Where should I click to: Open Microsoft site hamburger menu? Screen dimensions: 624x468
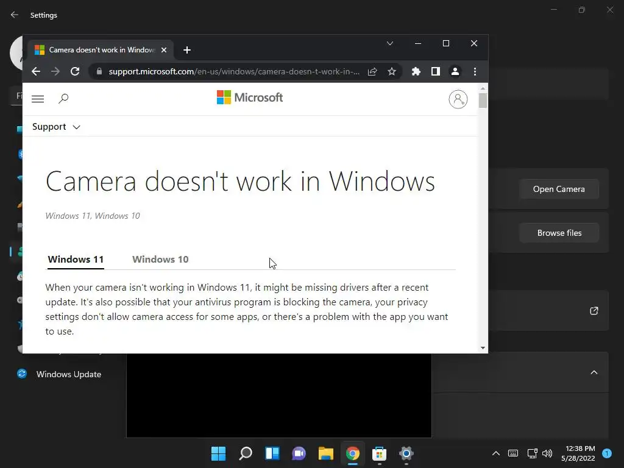point(38,99)
